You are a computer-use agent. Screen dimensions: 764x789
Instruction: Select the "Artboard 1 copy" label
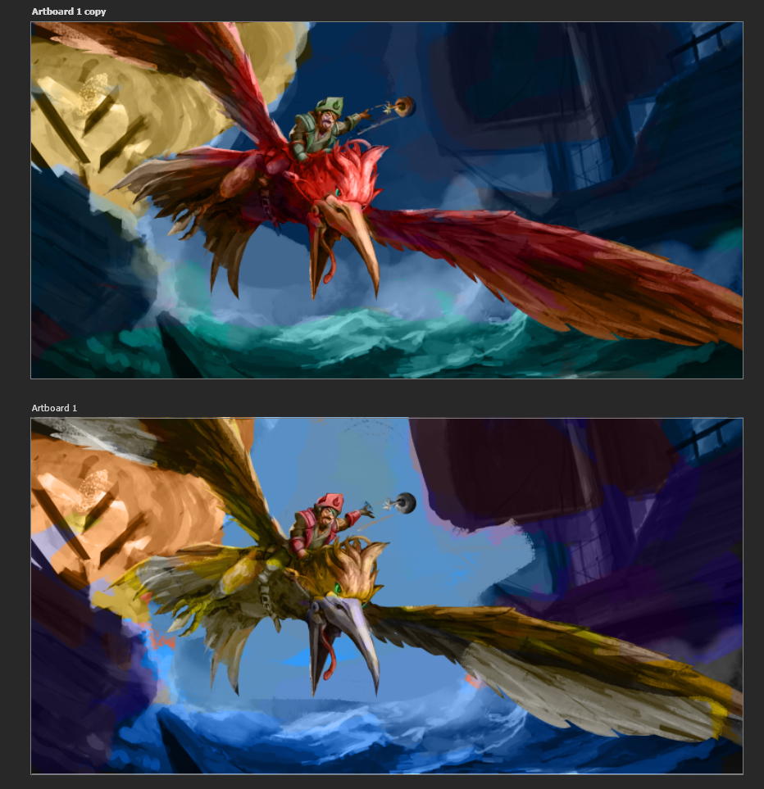pyautogui.click(x=69, y=11)
